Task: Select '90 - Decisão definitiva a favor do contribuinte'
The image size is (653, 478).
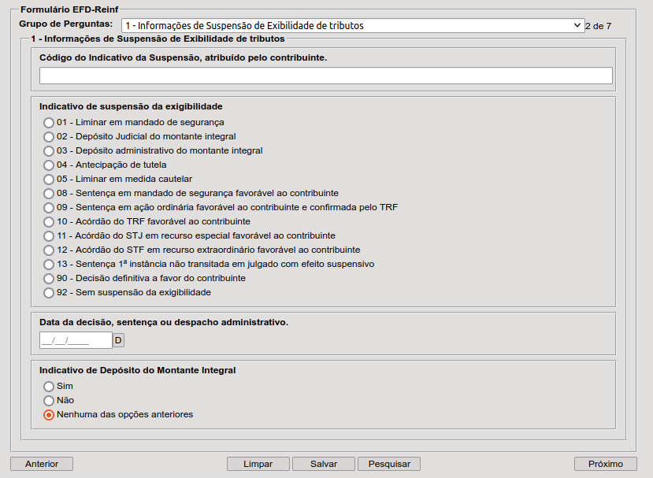Action: pyautogui.click(x=49, y=279)
